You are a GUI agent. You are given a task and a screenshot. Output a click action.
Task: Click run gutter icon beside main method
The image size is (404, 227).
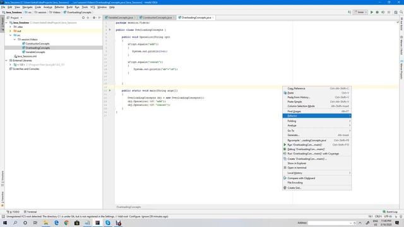pyautogui.click(x=110, y=90)
